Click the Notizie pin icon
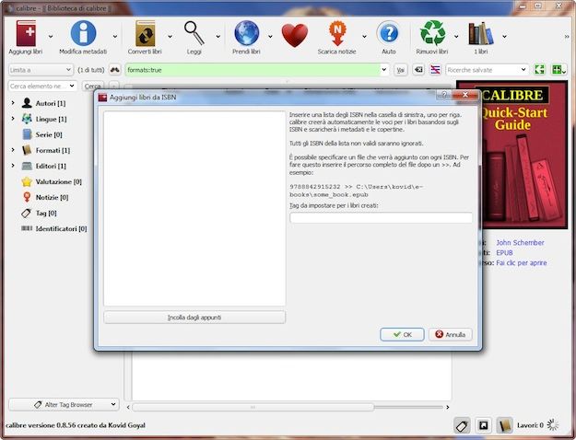Viewport: 576px width, 440px height. point(27,197)
